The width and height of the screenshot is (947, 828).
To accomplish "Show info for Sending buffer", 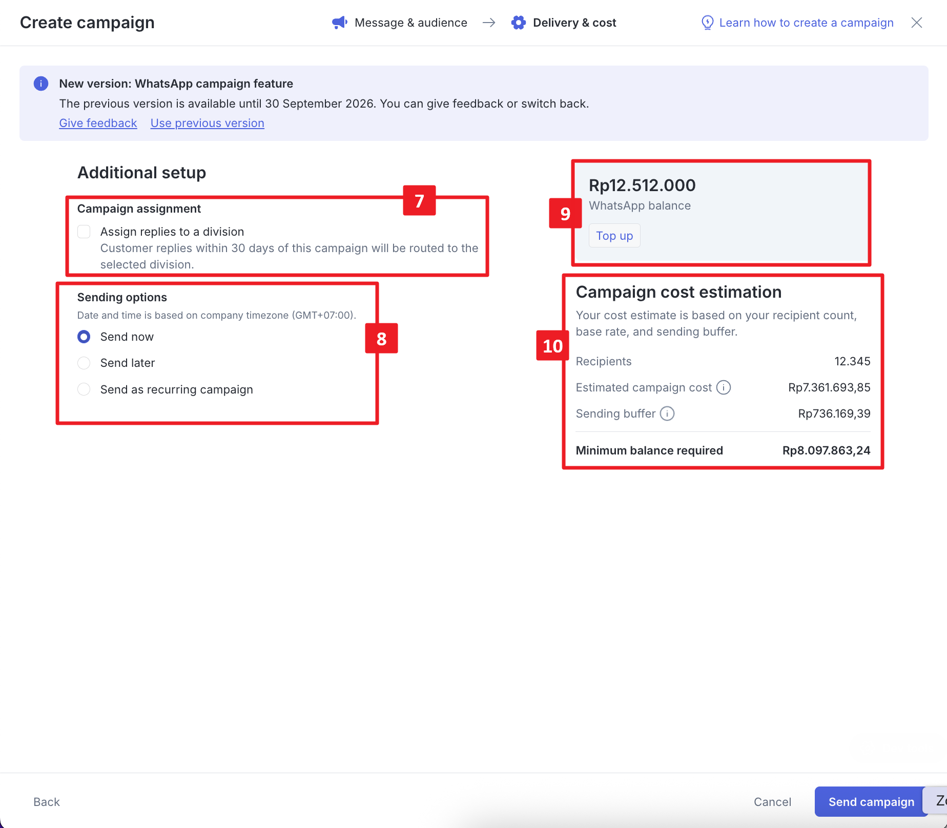I will pyautogui.click(x=667, y=413).
